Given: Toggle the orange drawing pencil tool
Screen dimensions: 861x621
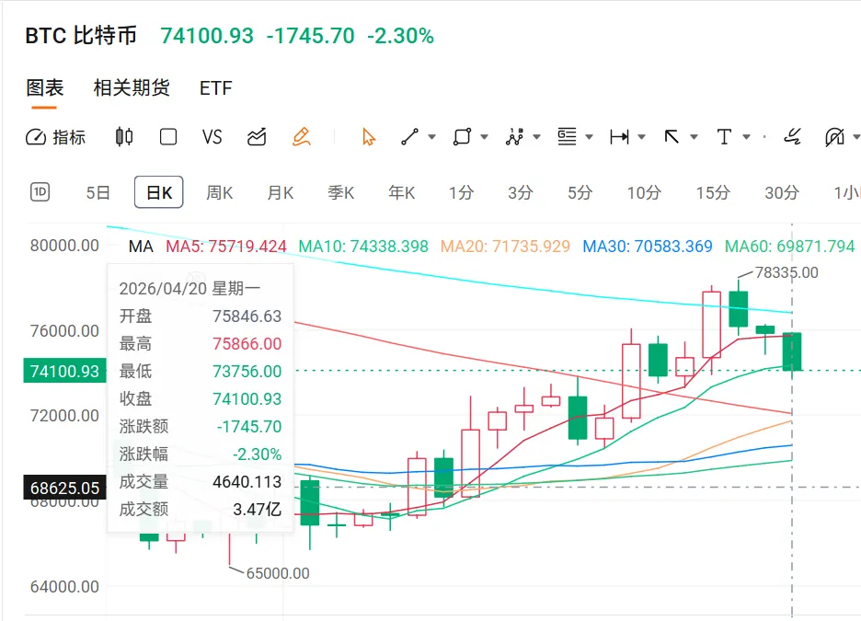Looking at the screenshot, I should tap(302, 137).
